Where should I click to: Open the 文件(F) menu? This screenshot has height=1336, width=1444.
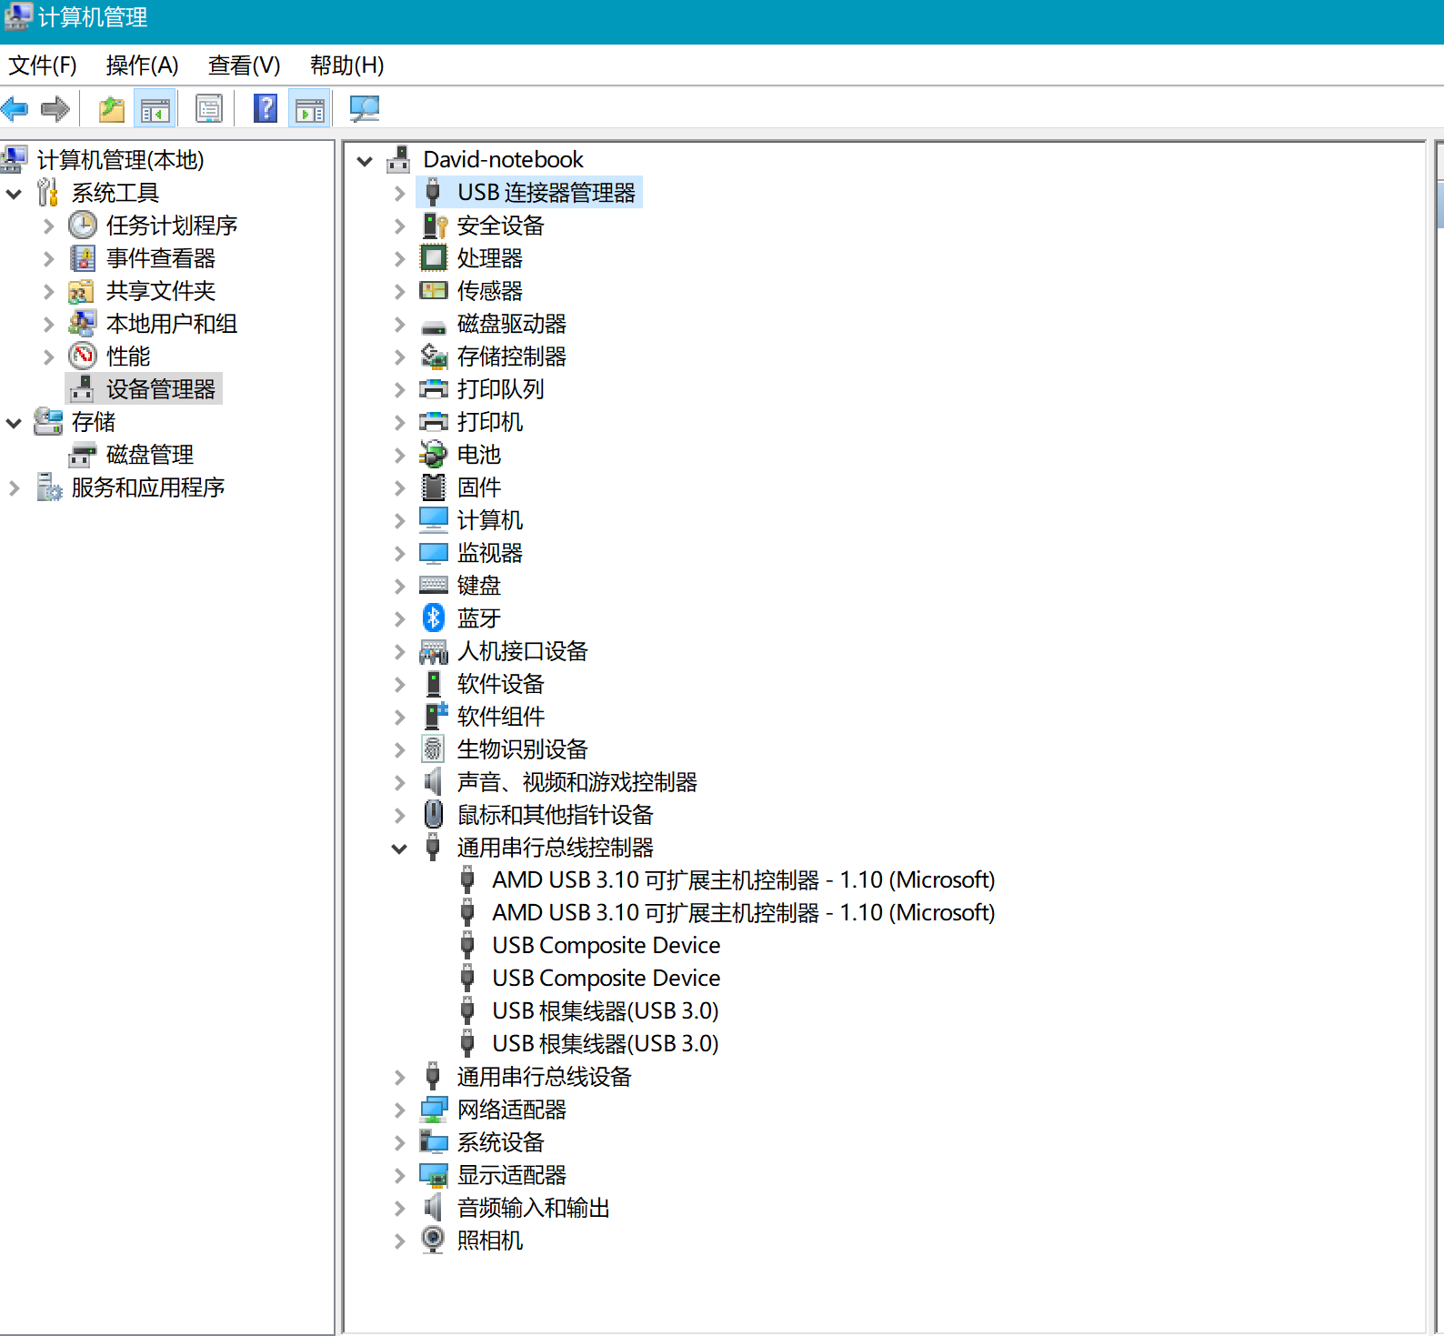coord(43,65)
